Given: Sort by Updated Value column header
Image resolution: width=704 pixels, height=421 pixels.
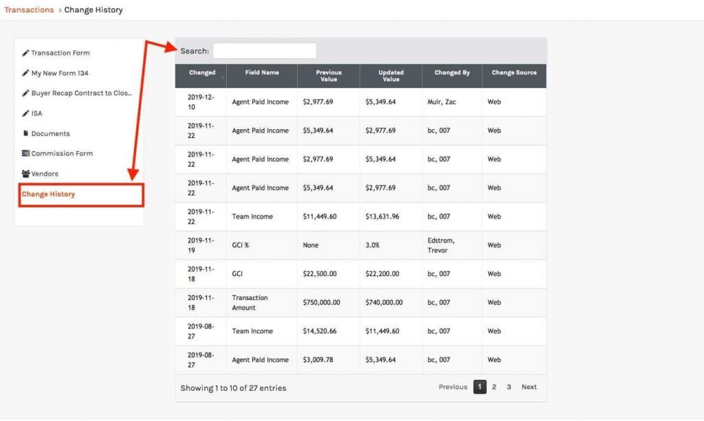Looking at the screenshot, I should tap(390, 76).
